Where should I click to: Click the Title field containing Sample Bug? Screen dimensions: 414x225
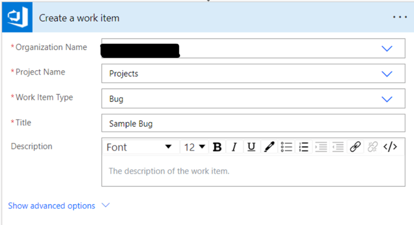253,124
